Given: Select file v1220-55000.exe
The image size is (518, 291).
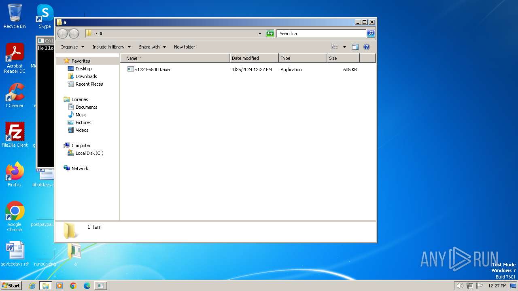Looking at the screenshot, I should [x=152, y=70].
